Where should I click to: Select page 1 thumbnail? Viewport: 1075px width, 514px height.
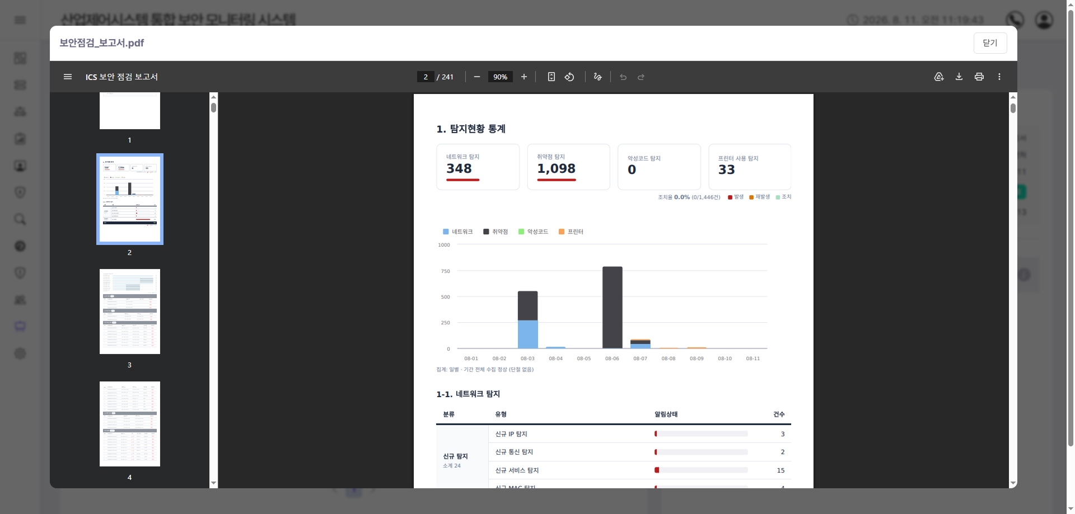pos(130,111)
